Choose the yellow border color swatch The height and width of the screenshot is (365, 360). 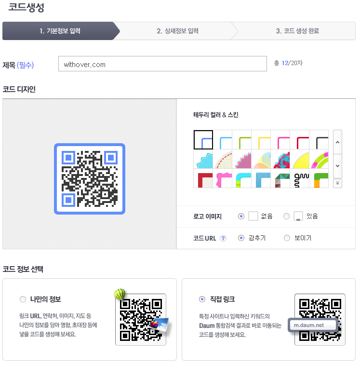pyautogui.click(x=261, y=140)
